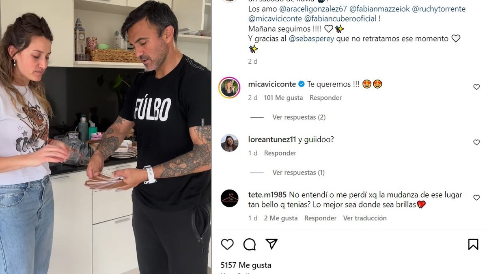The width and height of the screenshot is (487, 274).
Task: Share the post via paper plane icon
Action: point(272,244)
